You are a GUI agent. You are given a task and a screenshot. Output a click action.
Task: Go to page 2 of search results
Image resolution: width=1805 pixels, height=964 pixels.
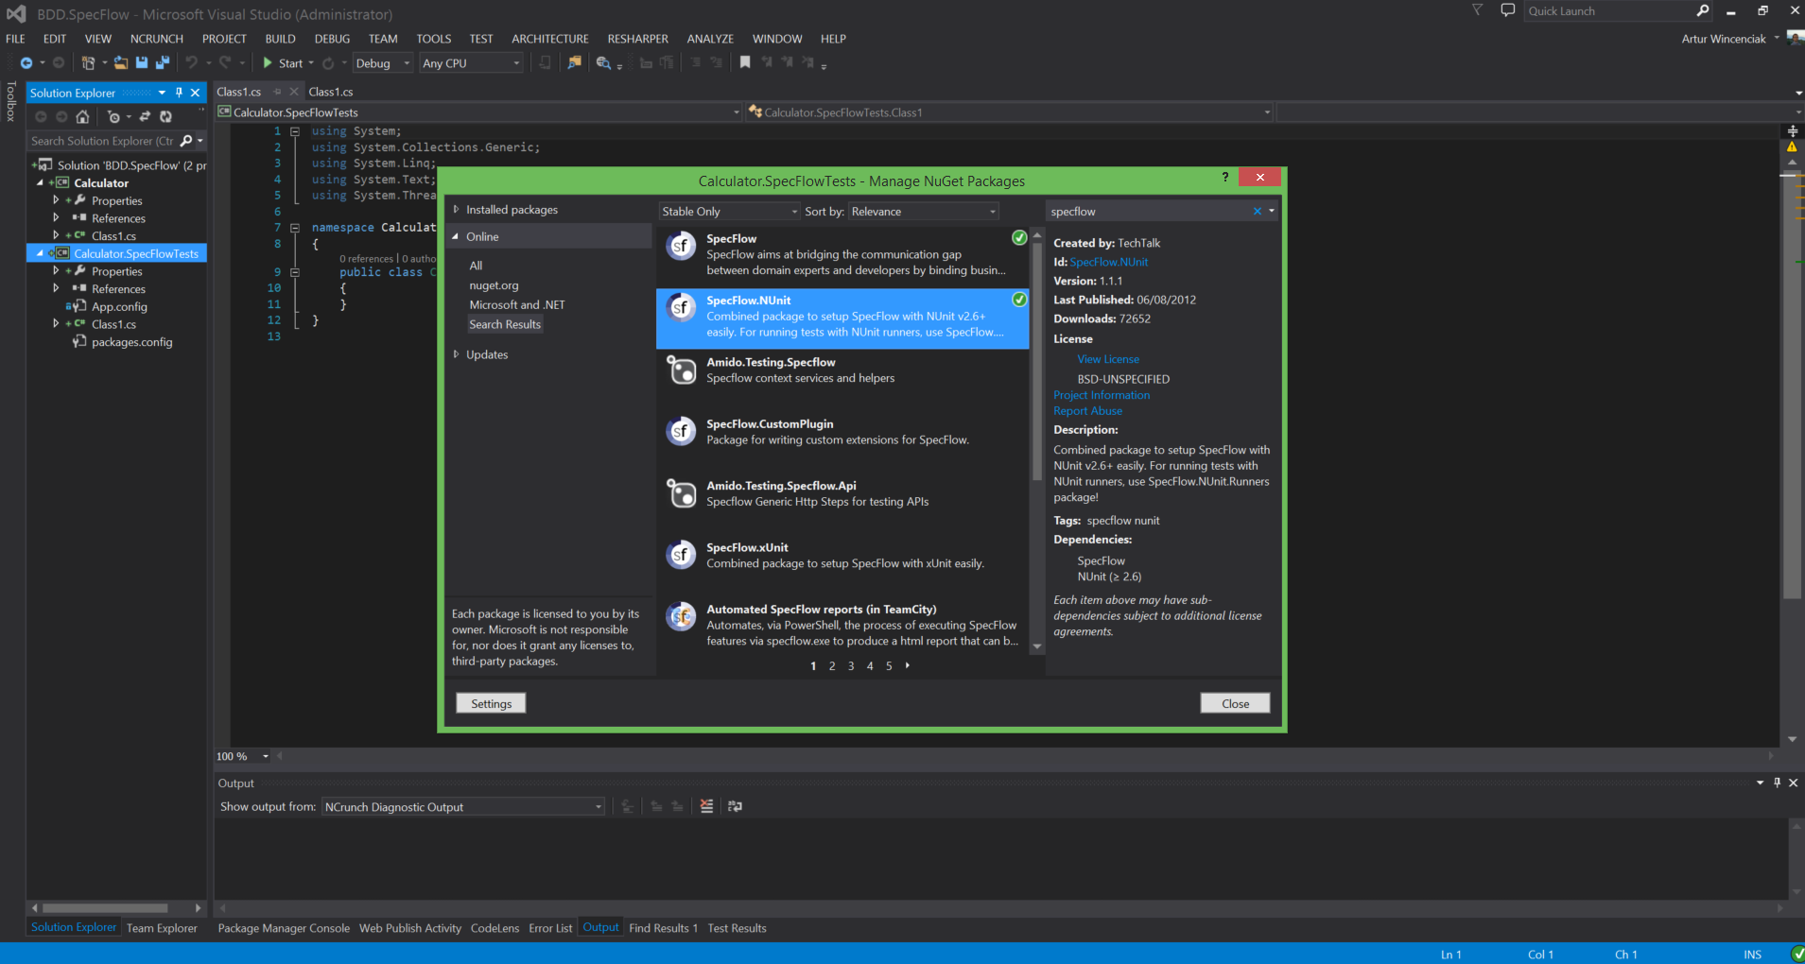(832, 666)
